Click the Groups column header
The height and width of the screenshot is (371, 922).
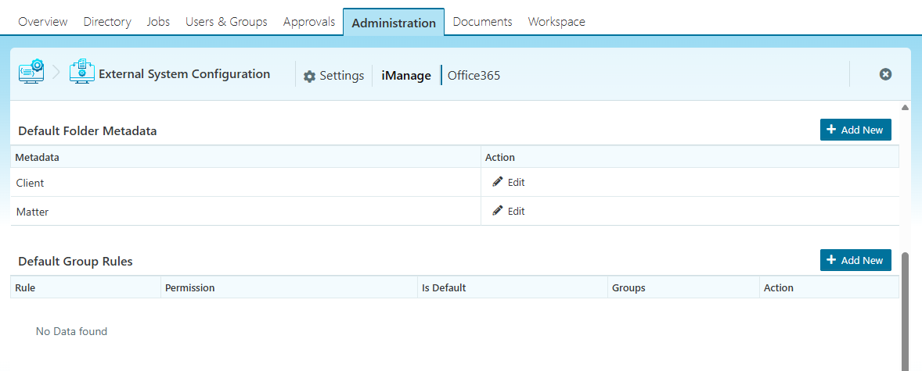684,287
